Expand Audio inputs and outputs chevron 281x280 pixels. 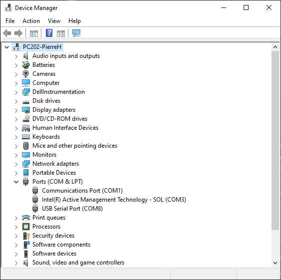pos(16,56)
